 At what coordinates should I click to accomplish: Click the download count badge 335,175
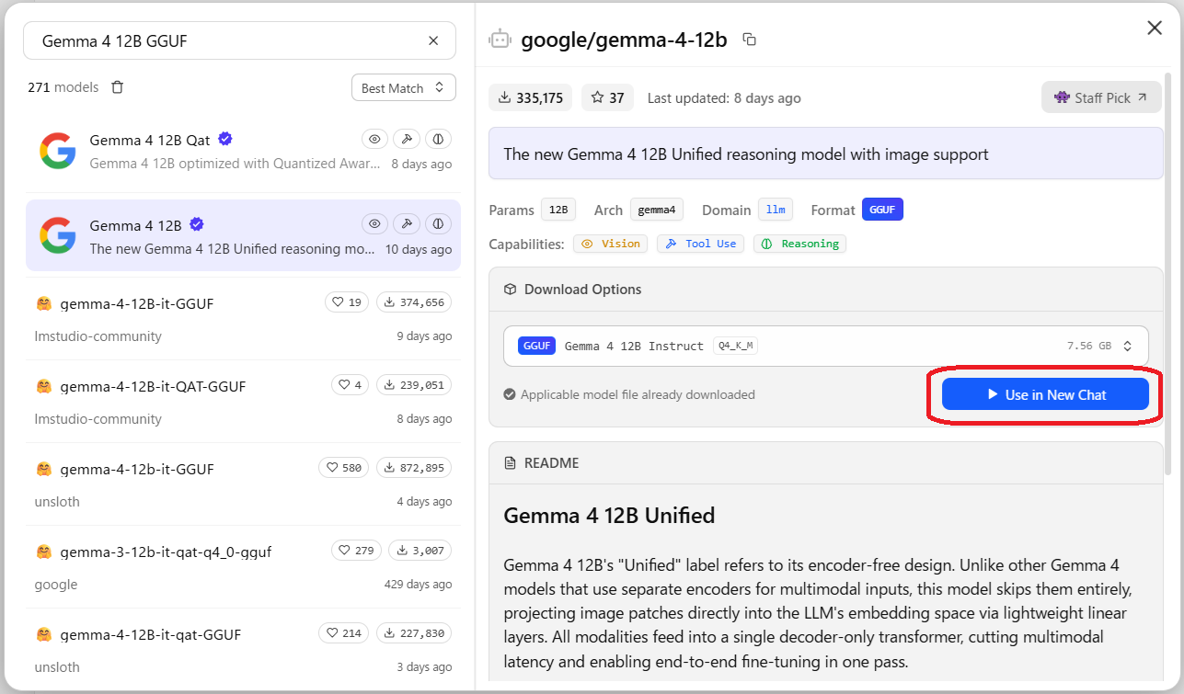(531, 97)
